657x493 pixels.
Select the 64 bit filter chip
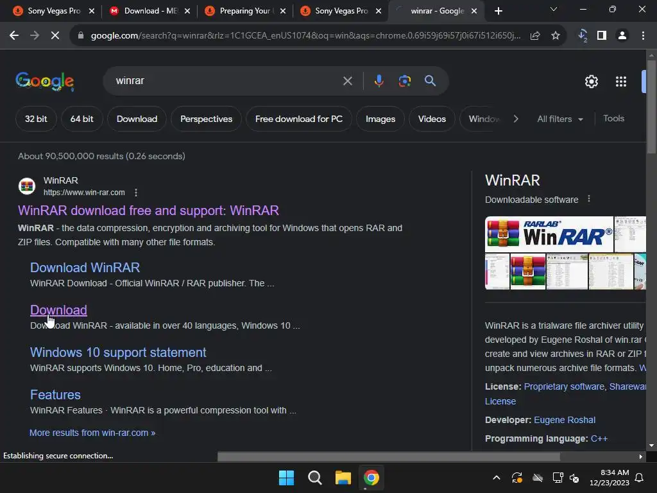[81, 119]
